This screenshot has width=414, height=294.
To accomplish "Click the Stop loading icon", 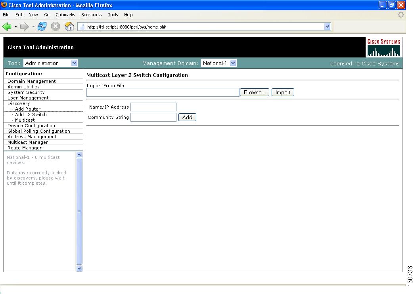I will tap(56, 27).
